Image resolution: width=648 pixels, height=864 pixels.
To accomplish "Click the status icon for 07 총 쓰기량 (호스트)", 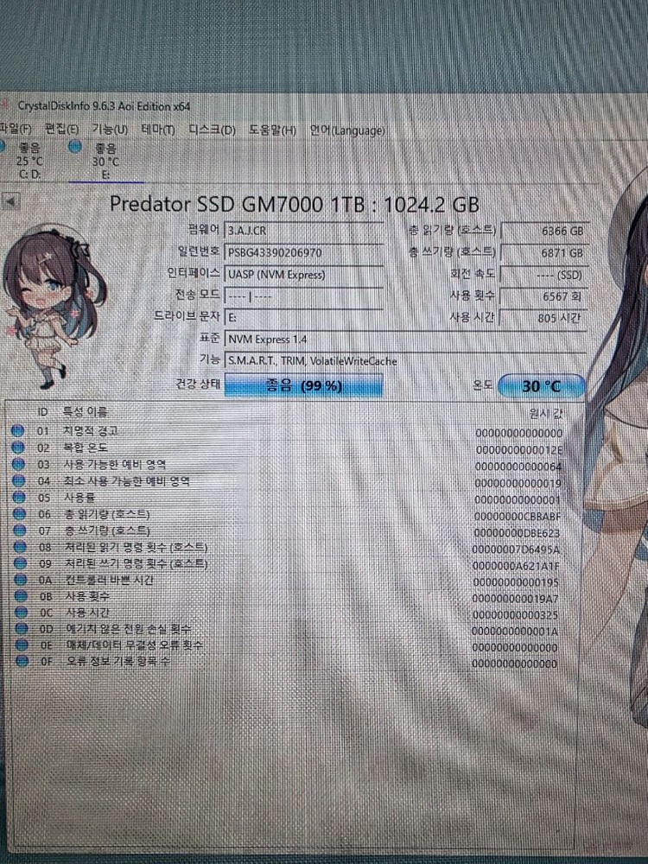I will 20,530.
